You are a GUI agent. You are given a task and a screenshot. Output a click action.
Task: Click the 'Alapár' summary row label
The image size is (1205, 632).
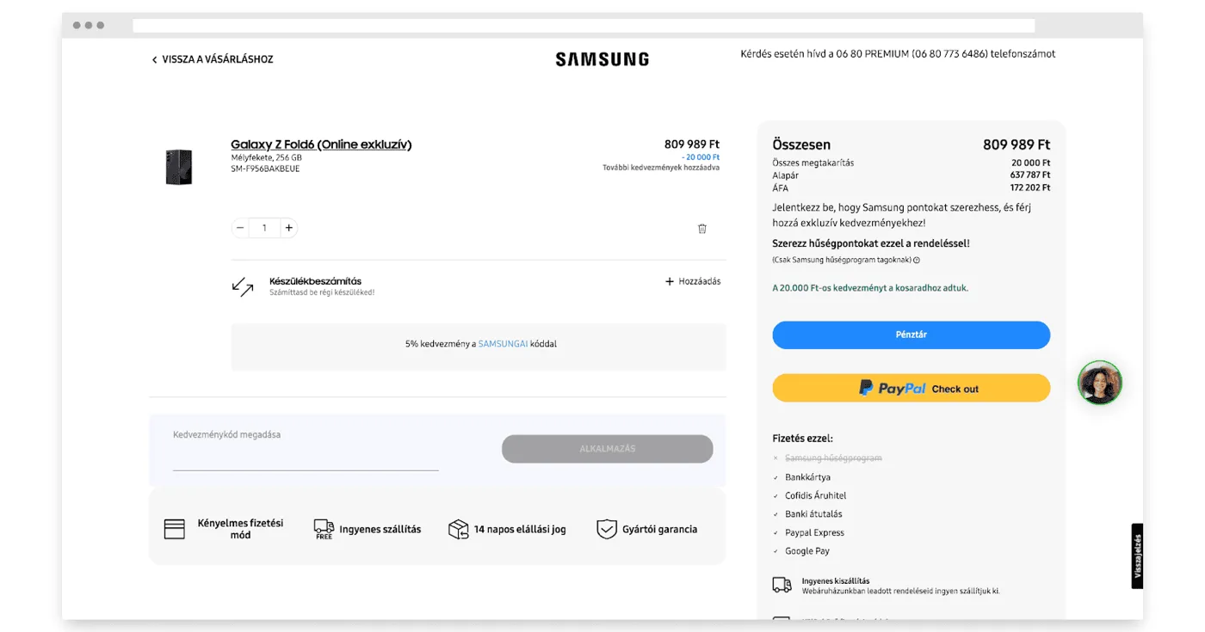(785, 175)
